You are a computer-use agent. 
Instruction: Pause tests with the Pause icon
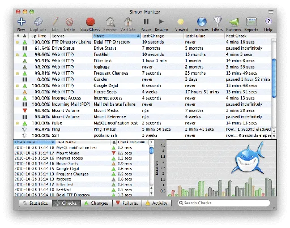[x=146, y=21]
